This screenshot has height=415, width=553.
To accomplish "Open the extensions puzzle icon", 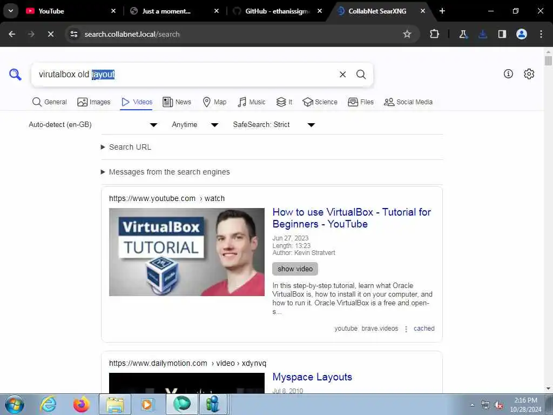I will click(435, 34).
